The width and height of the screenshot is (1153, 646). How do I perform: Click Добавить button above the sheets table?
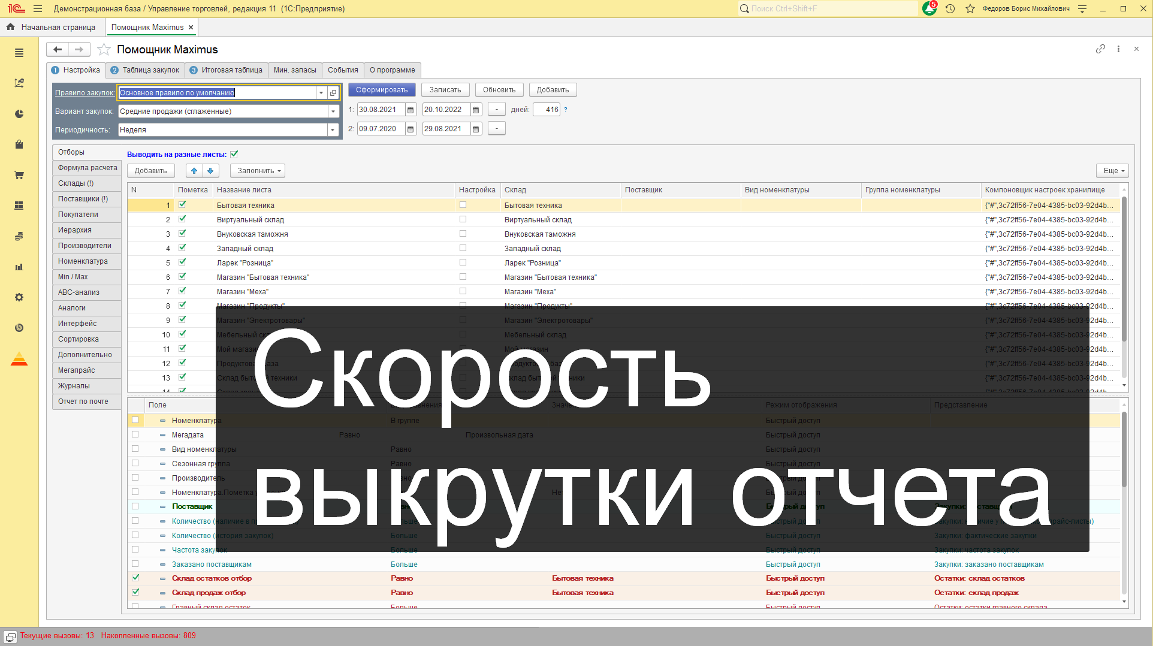coord(150,171)
